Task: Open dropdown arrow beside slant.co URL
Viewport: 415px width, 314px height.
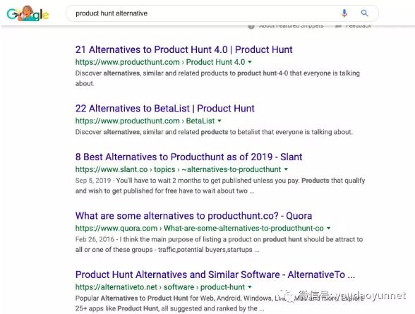Action: pyautogui.click(x=286, y=169)
